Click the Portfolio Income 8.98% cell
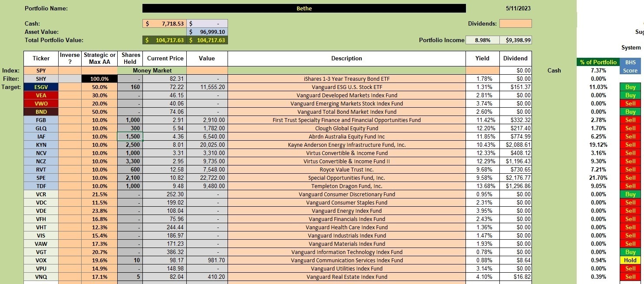The image size is (644, 284). tap(482, 40)
